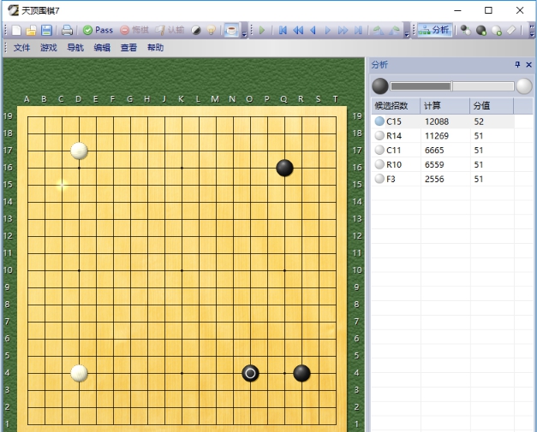The height and width of the screenshot is (432, 537).
Task: Rewind several moves with double-left arrows
Action: click(x=298, y=31)
